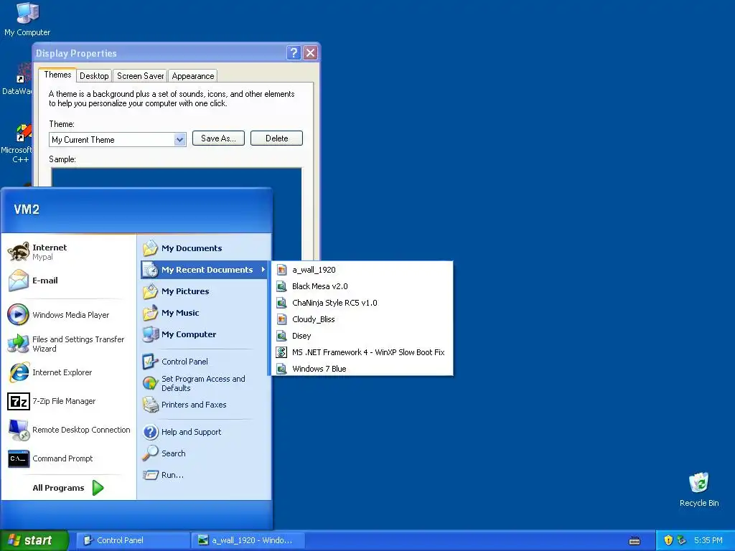The height and width of the screenshot is (551, 735).
Task: Open recent document Black Mesa v2.0
Action: pos(362,286)
